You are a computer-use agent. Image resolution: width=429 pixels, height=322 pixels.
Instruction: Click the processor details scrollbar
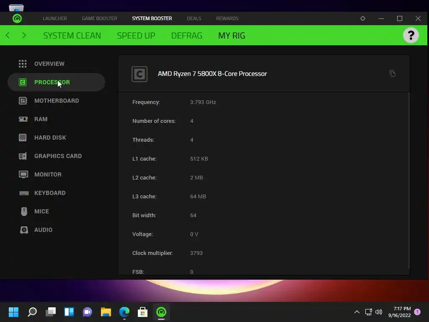point(409,181)
